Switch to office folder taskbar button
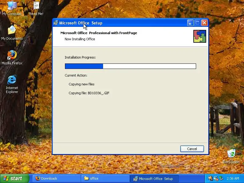Screen dimensions: 244x183 [105, 178]
